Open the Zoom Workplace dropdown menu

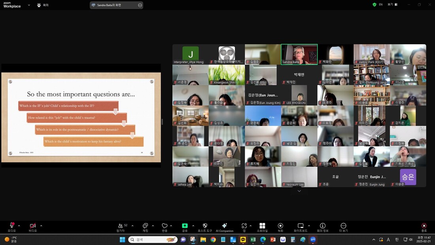point(29,5)
